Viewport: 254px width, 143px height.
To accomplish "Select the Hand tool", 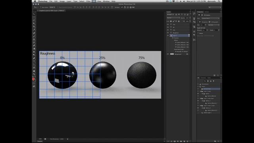I will (x=34, y=71).
